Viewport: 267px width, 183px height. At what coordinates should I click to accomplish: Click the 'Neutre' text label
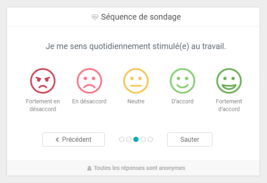(136, 101)
